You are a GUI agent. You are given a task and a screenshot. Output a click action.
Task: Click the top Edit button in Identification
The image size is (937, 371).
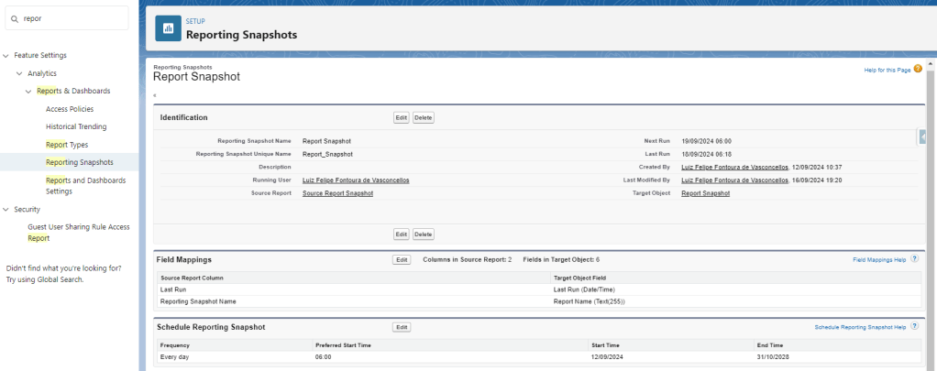401,118
